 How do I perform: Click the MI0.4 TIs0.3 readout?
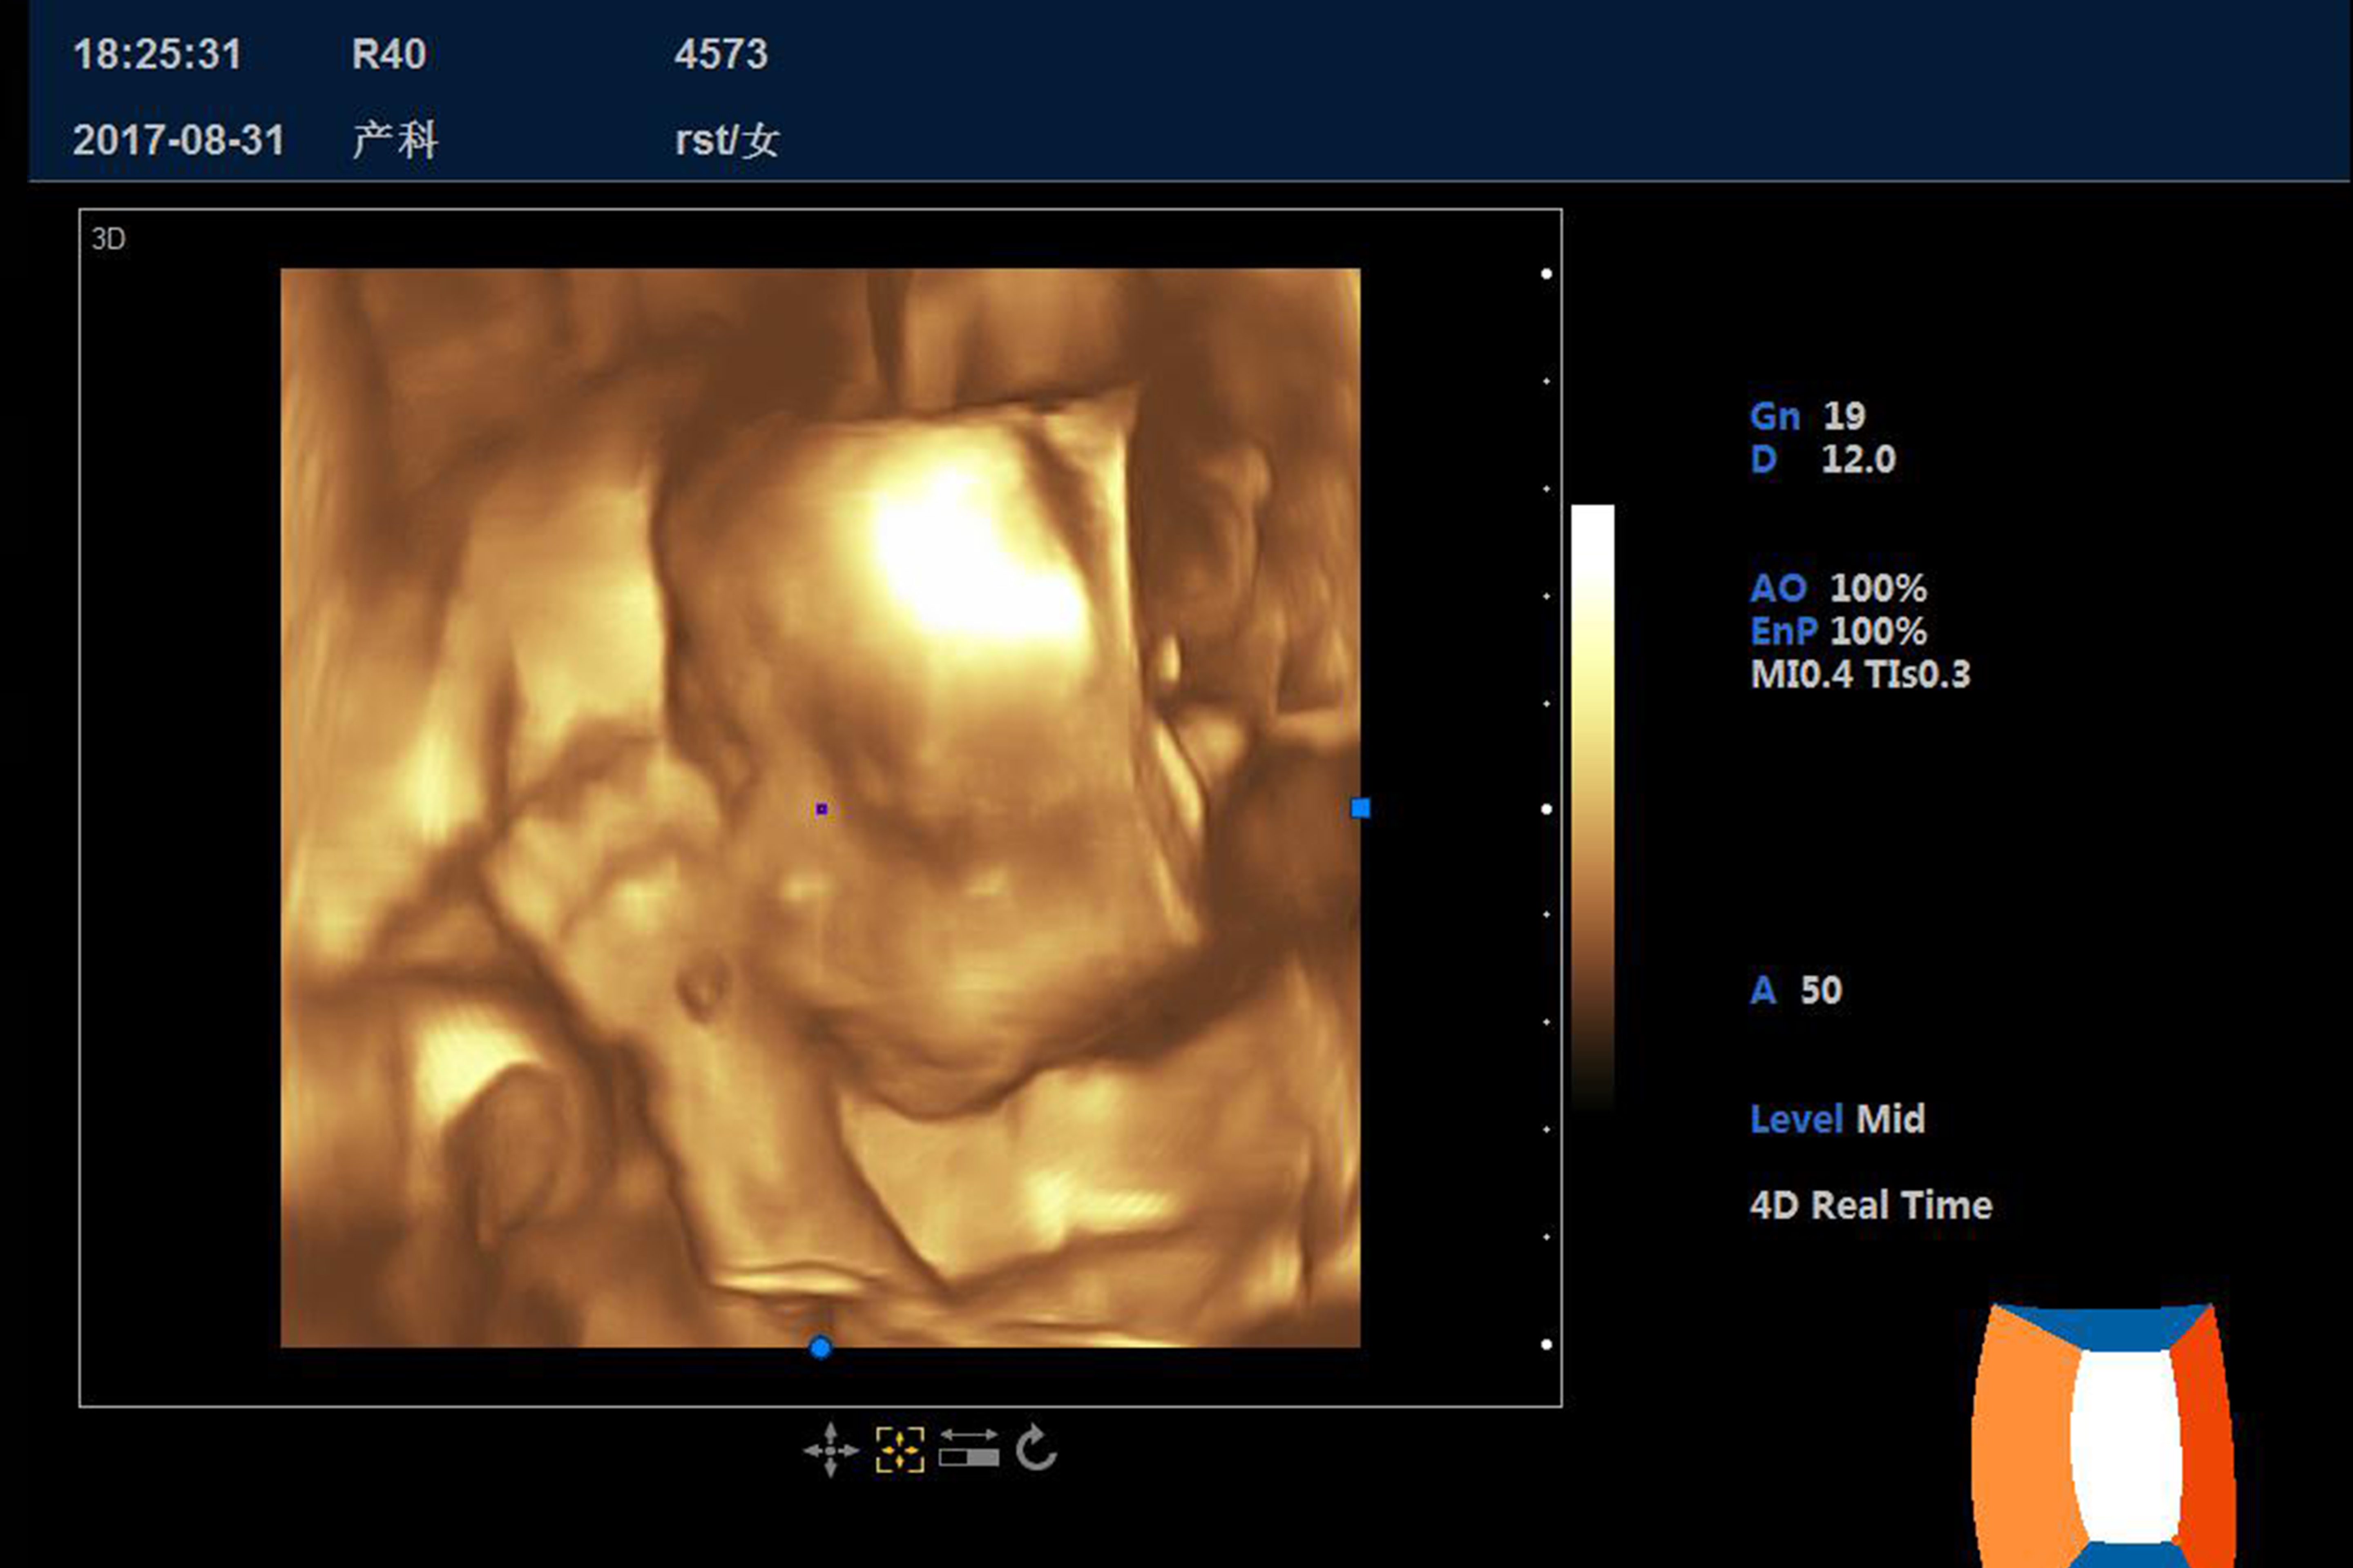1860,674
